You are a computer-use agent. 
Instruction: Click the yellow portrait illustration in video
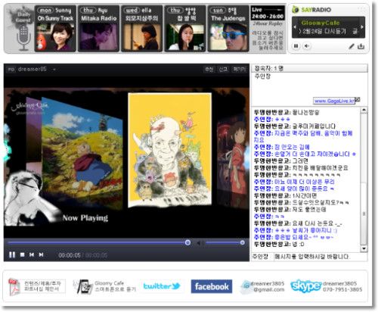tap(169, 150)
